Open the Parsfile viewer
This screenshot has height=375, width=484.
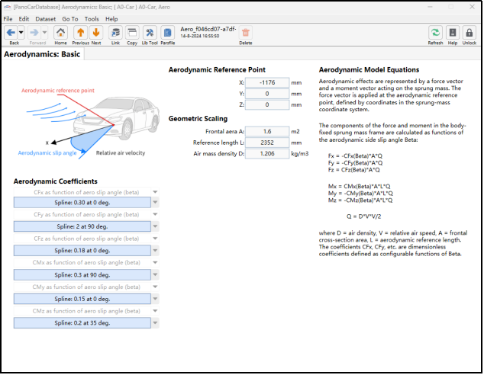tap(168, 33)
